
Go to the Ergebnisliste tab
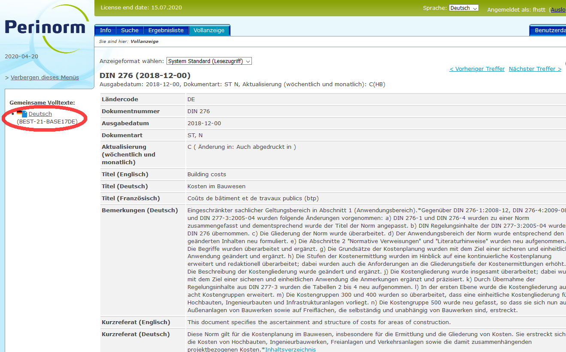[x=166, y=30]
